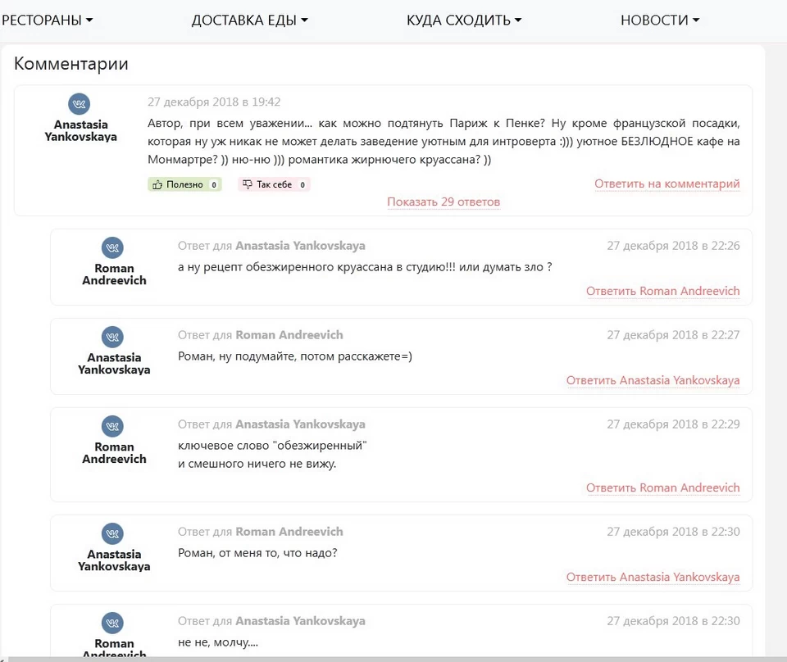
Task: Click the thumbs-up icon in the Полезно badge
Action: [x=158, y=184]
